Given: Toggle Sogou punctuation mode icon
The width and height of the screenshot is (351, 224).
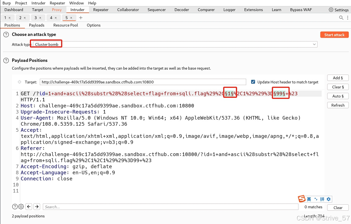Looking at the screenshot, I should pos(316,199).
